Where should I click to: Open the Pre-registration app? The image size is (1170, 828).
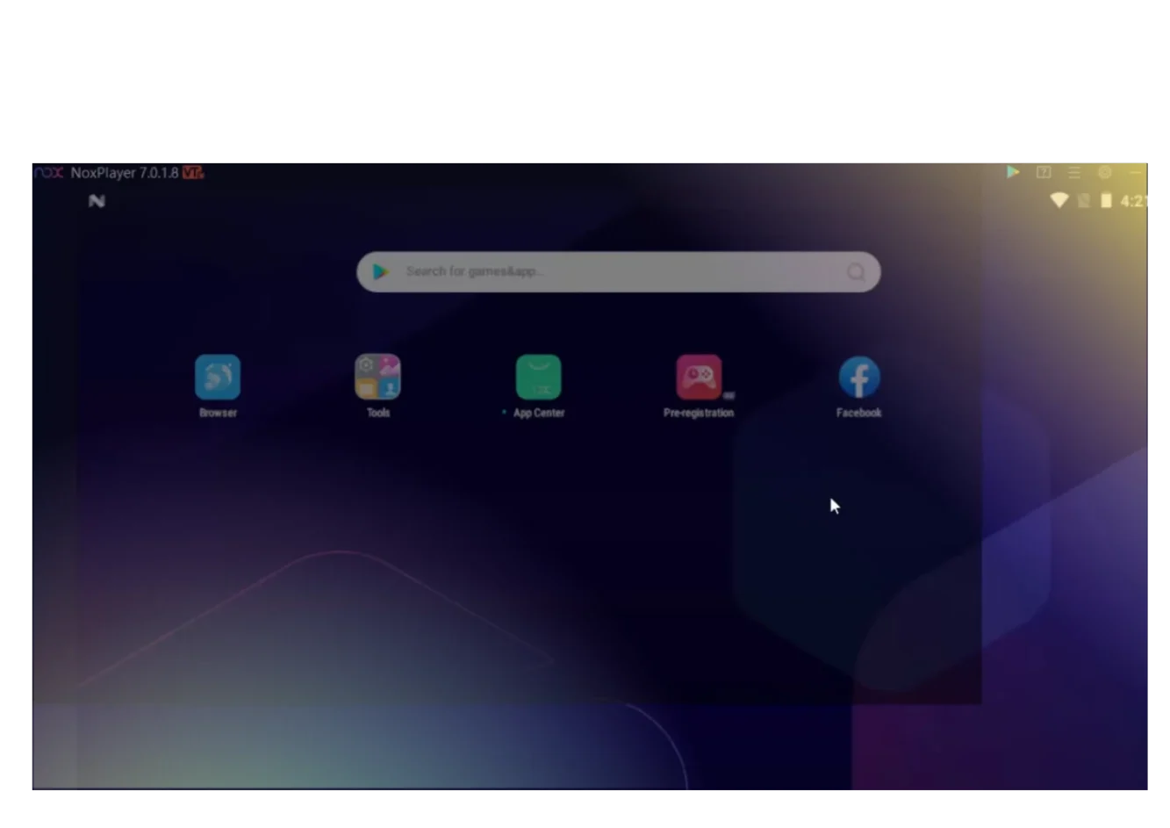(x=699, y=378)
